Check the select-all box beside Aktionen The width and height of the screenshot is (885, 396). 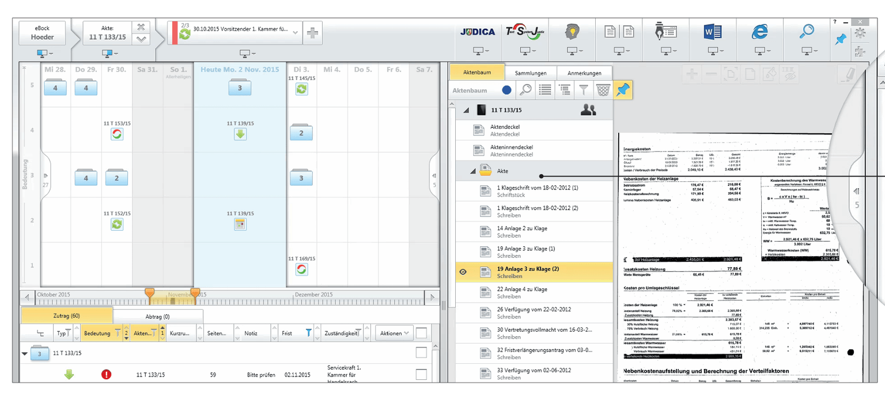422,333
